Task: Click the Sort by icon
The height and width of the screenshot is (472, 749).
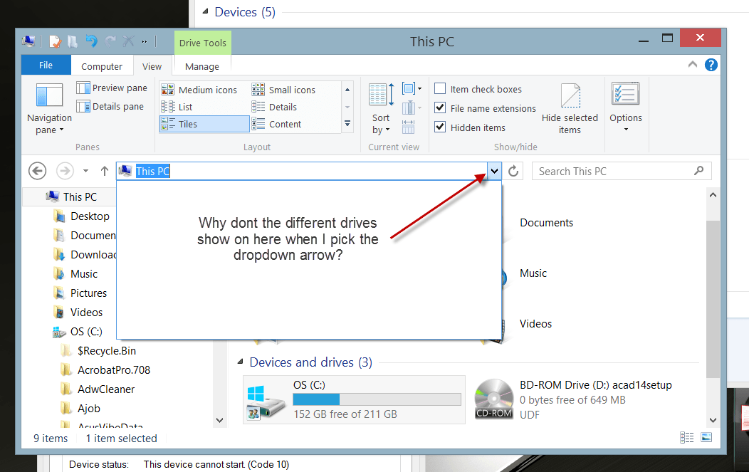Action: tap(381, 95)
